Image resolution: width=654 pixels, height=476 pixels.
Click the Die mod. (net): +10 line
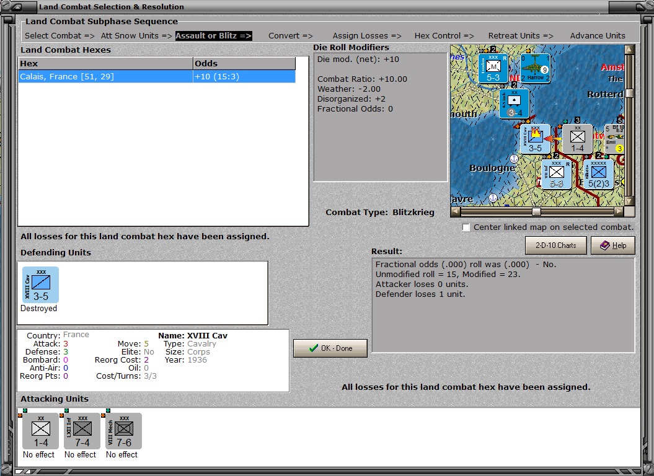tap(358, 59)
